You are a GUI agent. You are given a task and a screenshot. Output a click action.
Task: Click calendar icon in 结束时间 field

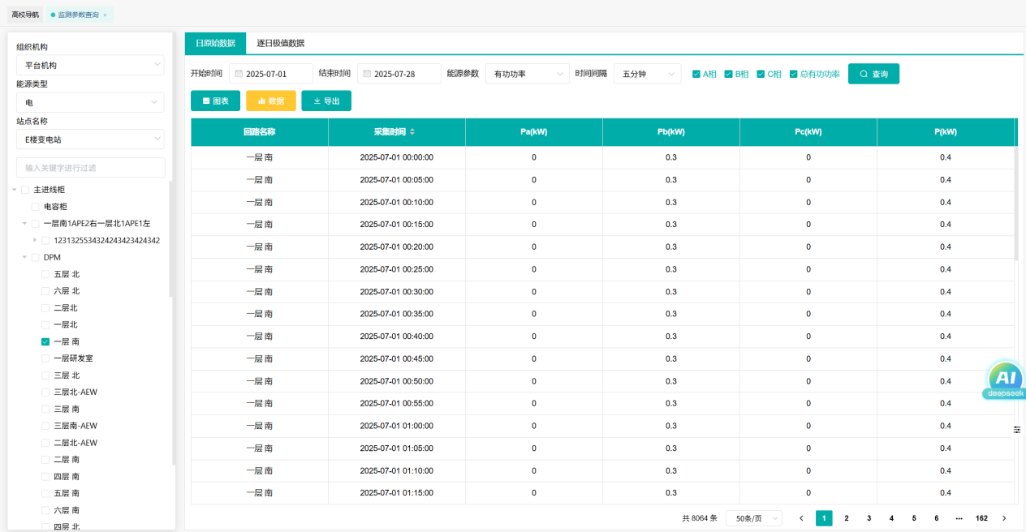[367, 74]
